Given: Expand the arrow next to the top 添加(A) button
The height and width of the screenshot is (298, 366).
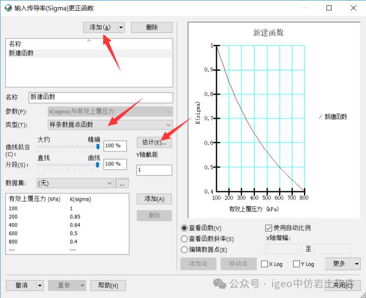Looking at the screenshot, I should click(121, 27).
